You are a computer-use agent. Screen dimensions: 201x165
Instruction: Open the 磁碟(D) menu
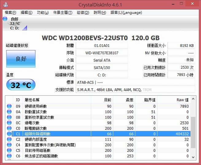pyautogui.click(x=83, y=13)
